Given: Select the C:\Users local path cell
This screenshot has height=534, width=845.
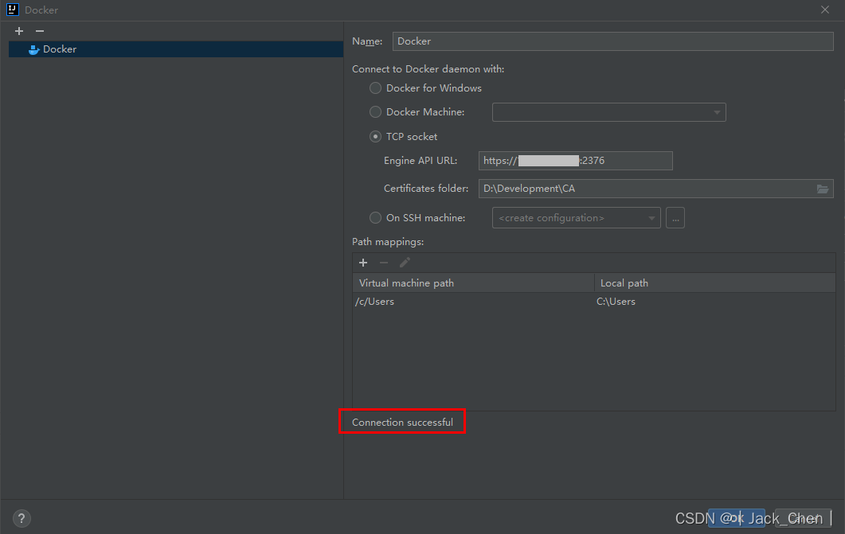Looking at the screenshot, I should 714,302.
